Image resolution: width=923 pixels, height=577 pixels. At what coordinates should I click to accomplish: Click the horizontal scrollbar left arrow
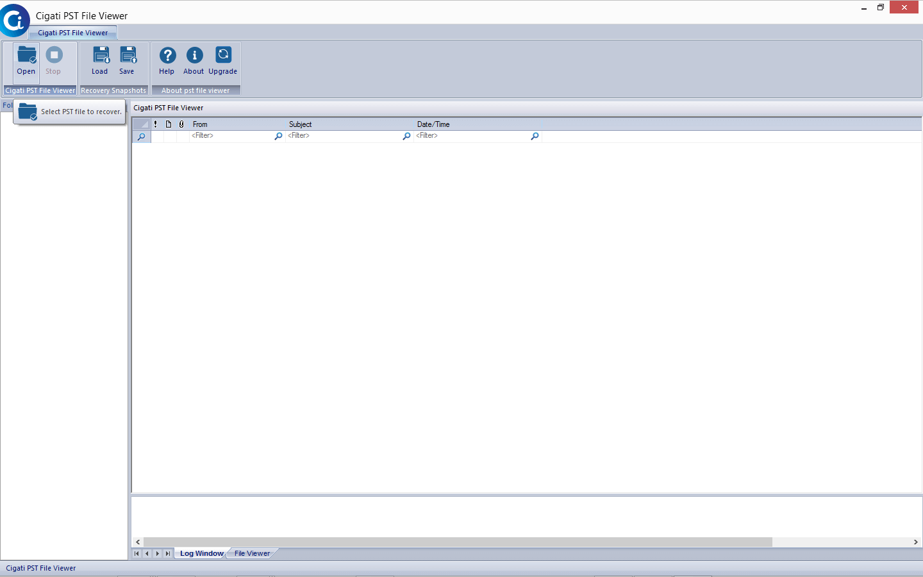click(138, 542)
